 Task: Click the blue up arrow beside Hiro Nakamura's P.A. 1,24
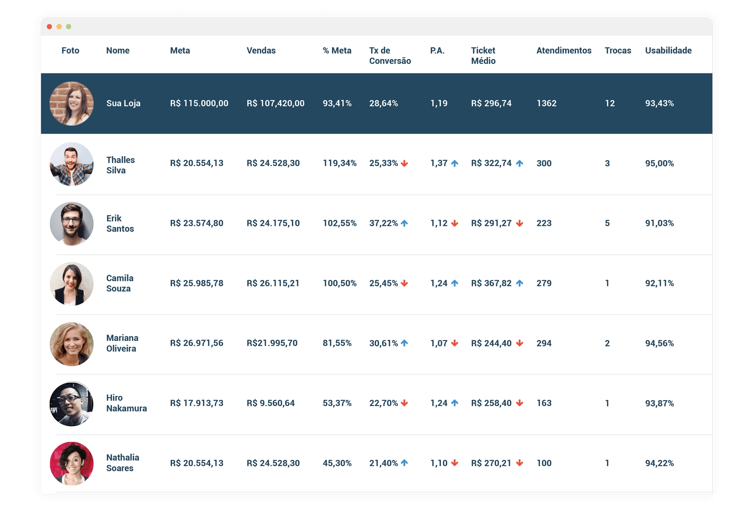(455, 403)
